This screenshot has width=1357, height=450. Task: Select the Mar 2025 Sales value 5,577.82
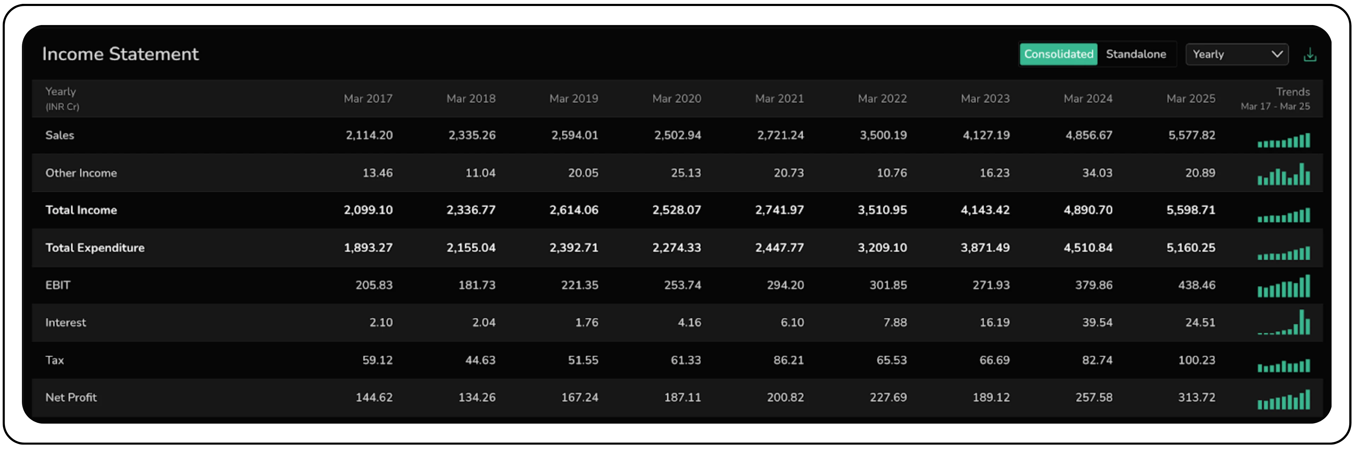[x=1192, y=135]
